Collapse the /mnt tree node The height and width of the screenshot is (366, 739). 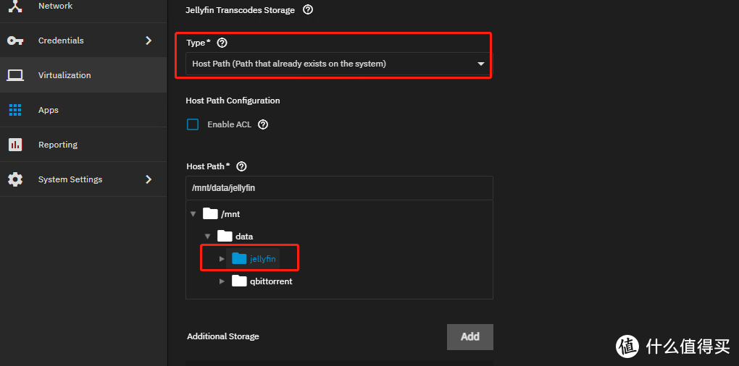(193, 214)
